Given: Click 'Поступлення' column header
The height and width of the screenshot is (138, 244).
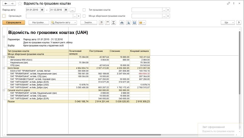Looking at the screenshot, I should click(x=99, y=53).
